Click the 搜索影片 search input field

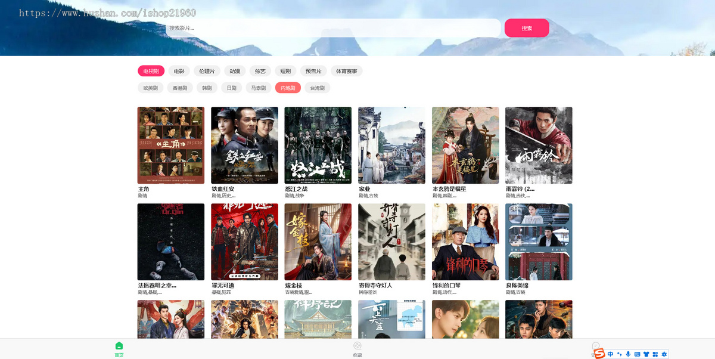[x=333, y=28]
